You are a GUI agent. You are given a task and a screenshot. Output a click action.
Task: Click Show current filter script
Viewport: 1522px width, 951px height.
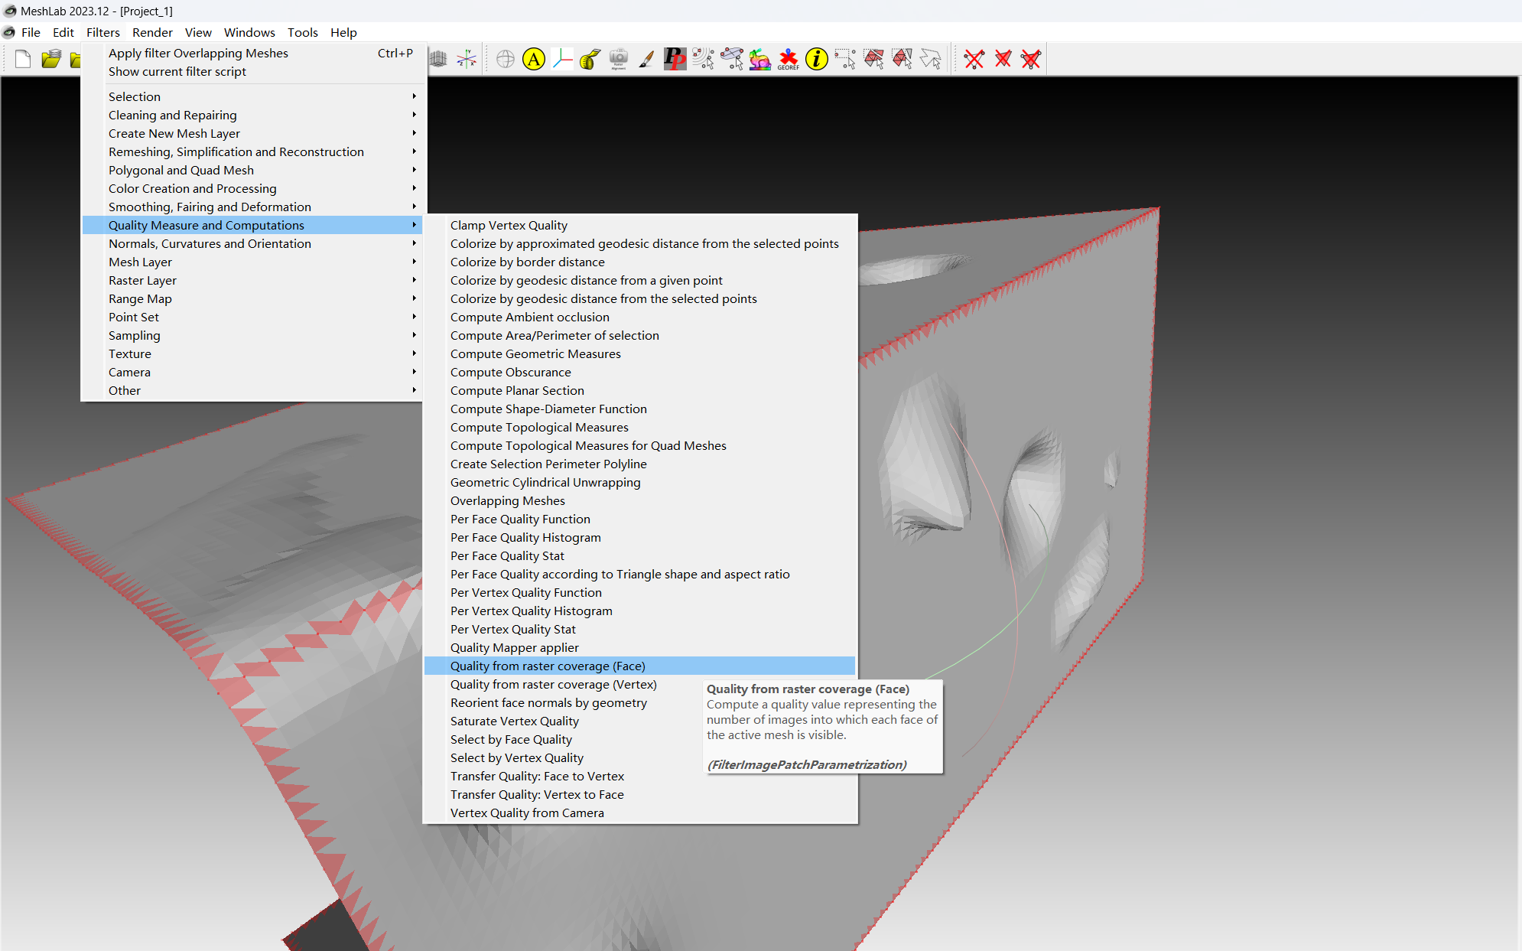pyautogui.click(x=177, y=71)
